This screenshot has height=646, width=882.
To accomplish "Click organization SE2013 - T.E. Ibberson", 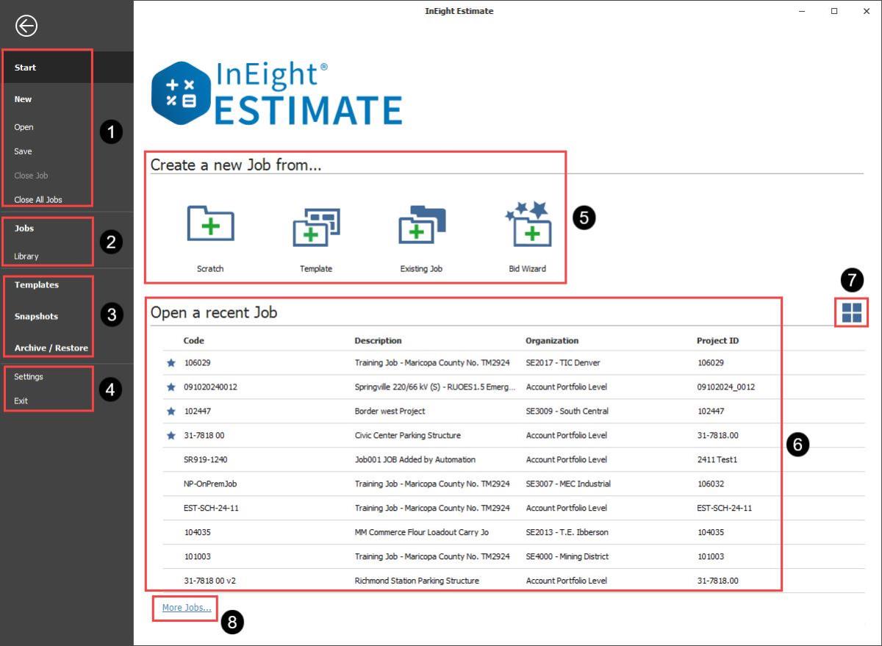I will click(x=567, y=533).
